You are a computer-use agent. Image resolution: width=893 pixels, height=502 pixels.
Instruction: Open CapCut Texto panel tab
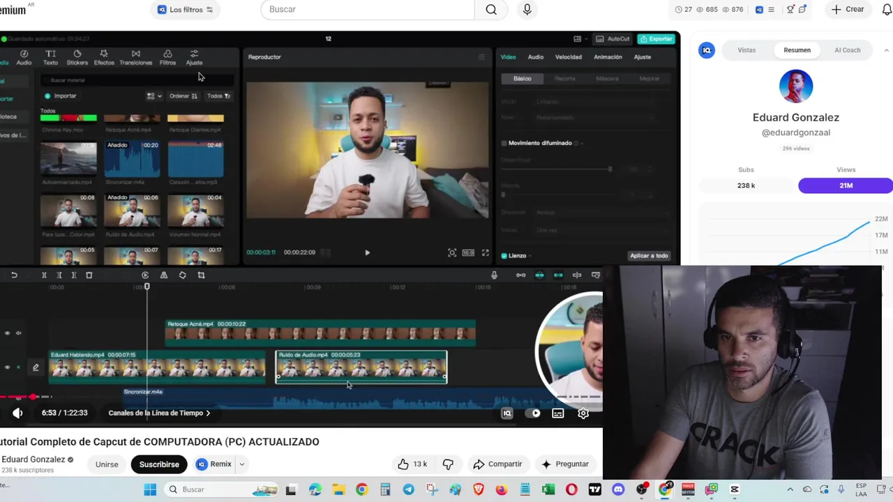[50, 57]
